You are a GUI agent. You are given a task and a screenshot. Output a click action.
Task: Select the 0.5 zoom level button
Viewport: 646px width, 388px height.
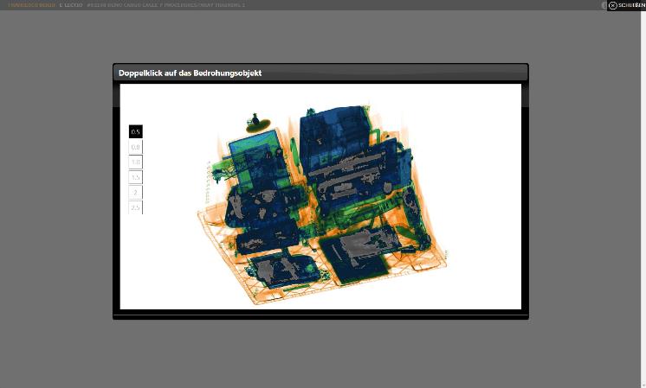point(135,131)
